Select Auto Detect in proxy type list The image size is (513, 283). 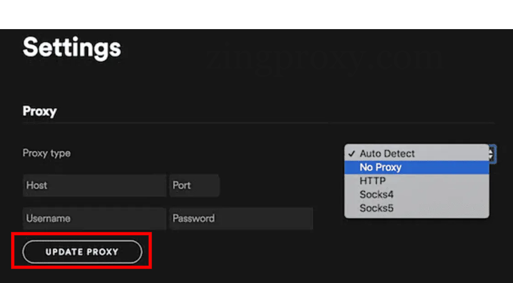(416, 154)
